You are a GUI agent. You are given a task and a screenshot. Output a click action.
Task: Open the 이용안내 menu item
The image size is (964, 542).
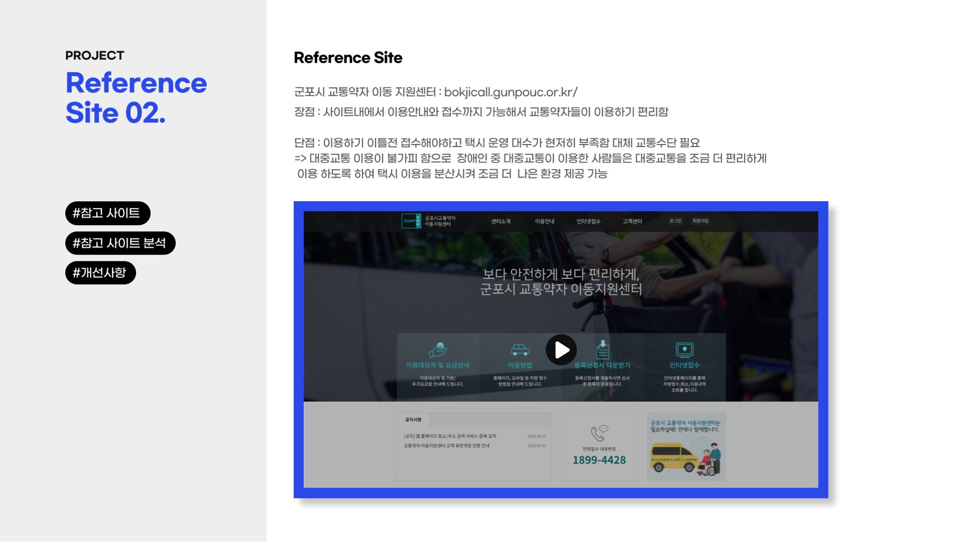[544, 221]
